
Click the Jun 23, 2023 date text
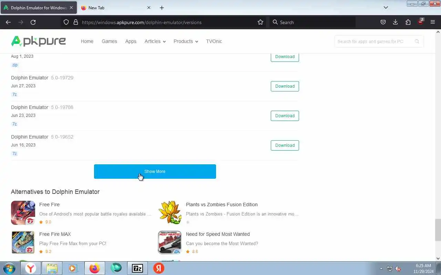(23, 115)
